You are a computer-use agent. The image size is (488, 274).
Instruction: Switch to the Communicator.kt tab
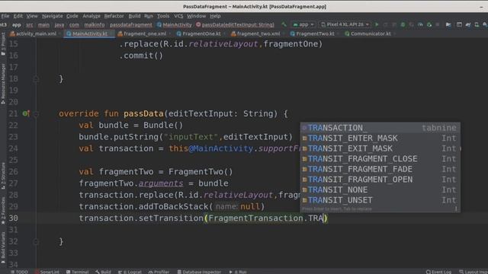coord(368,33)
